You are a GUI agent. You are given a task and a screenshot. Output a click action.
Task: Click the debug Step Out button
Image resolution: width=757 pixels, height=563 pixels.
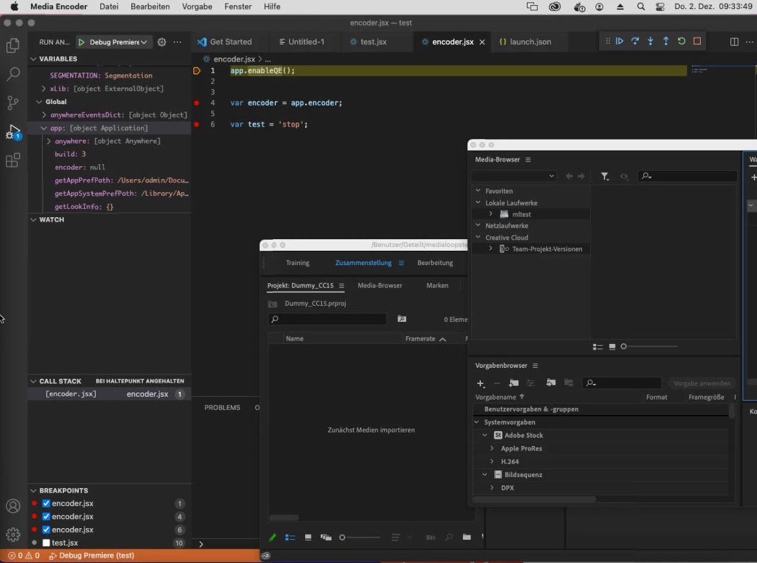[x=666, y=41]
